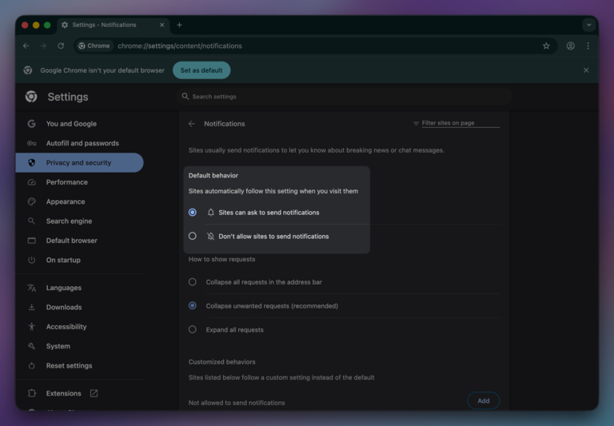
Task: Click the Settings heading logo
Action: click(x=31, y=97)
